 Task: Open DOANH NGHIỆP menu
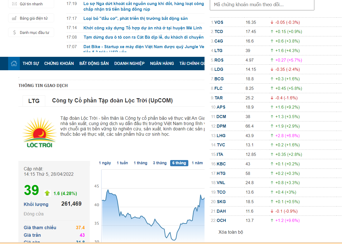(x=129, y=64)
